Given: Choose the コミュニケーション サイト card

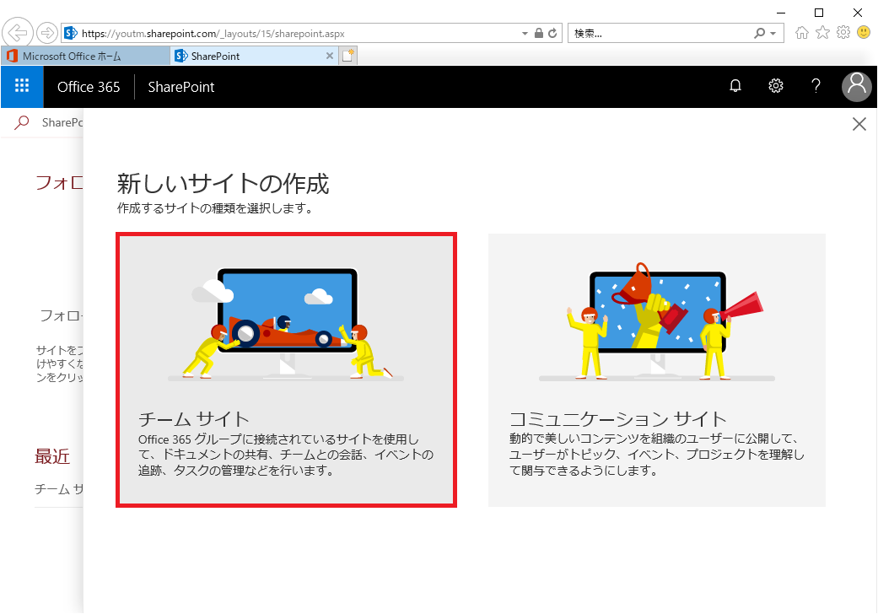Looking at the screenshot, I should click(x=657, y=370).
